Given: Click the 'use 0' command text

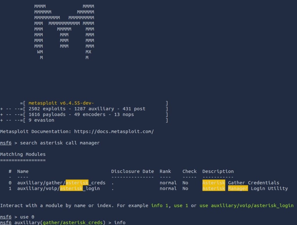Looking at the screenshot, I should click(27, 217).
